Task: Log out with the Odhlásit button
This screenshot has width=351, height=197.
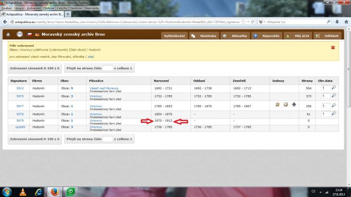Action: pyautogui.click(x=327, y=36)
